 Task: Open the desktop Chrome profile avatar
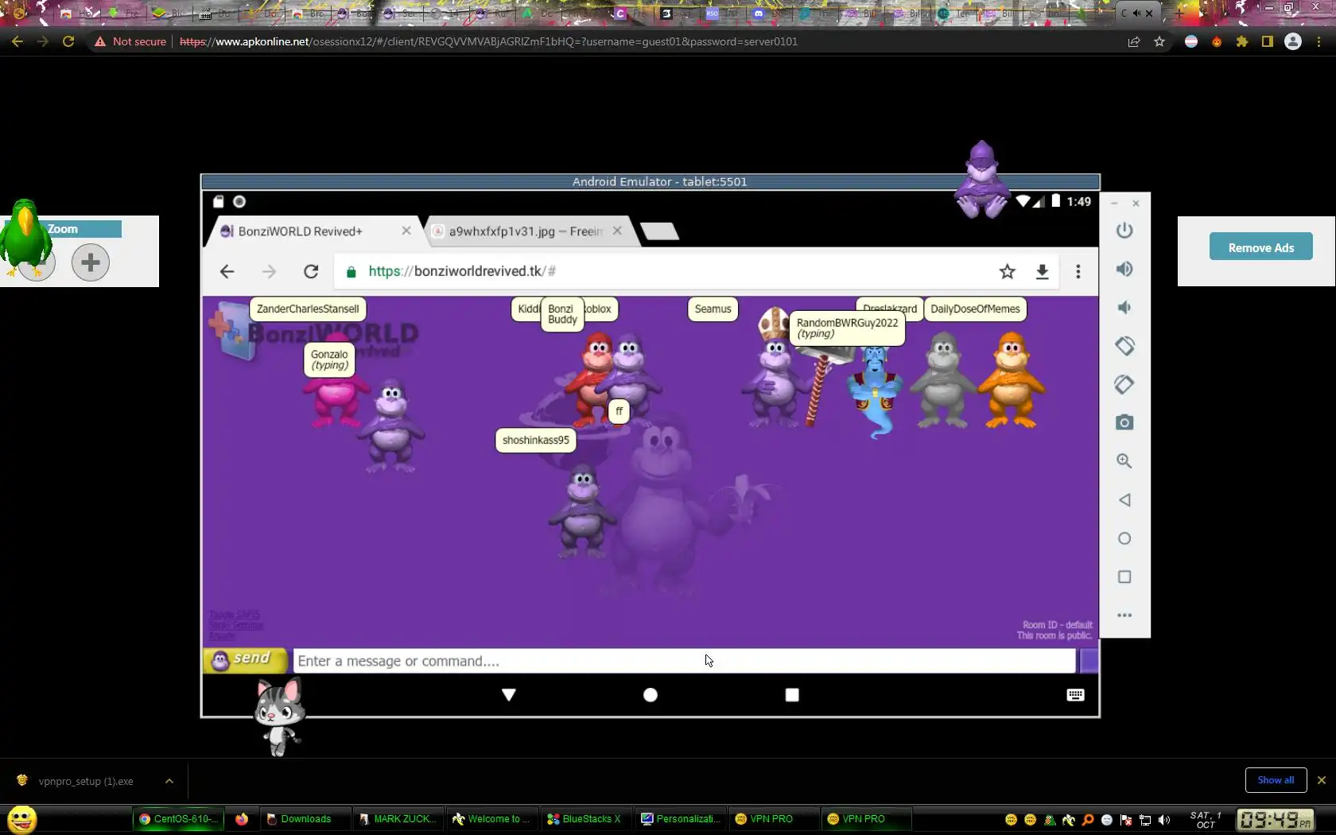click(1293, 41)
